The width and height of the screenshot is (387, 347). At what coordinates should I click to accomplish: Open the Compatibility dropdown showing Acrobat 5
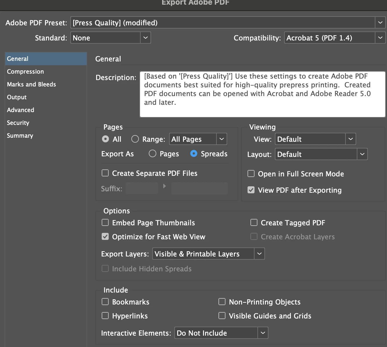[335, 38]
